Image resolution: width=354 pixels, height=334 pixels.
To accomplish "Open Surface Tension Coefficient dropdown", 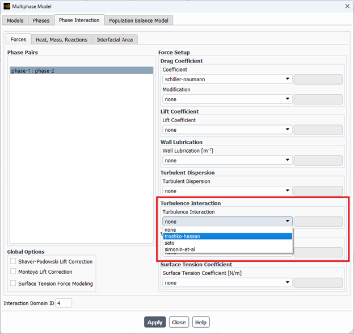I will pyautogui.click(x=227, y=283).
